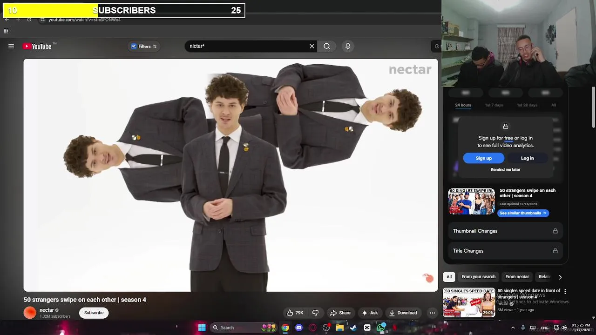Select the 24 hours analytics tab
The height and width of the screenshot is (335, 596).
463,105
